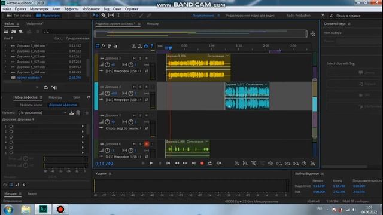This screenshot has height=215, width=383.
Task: Select the Slip tool
Action: click(111, 16)
